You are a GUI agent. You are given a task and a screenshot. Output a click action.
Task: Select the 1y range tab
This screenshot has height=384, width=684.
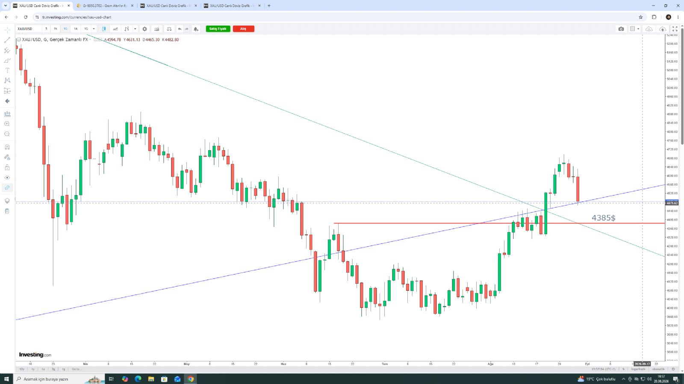pos(33,369)
